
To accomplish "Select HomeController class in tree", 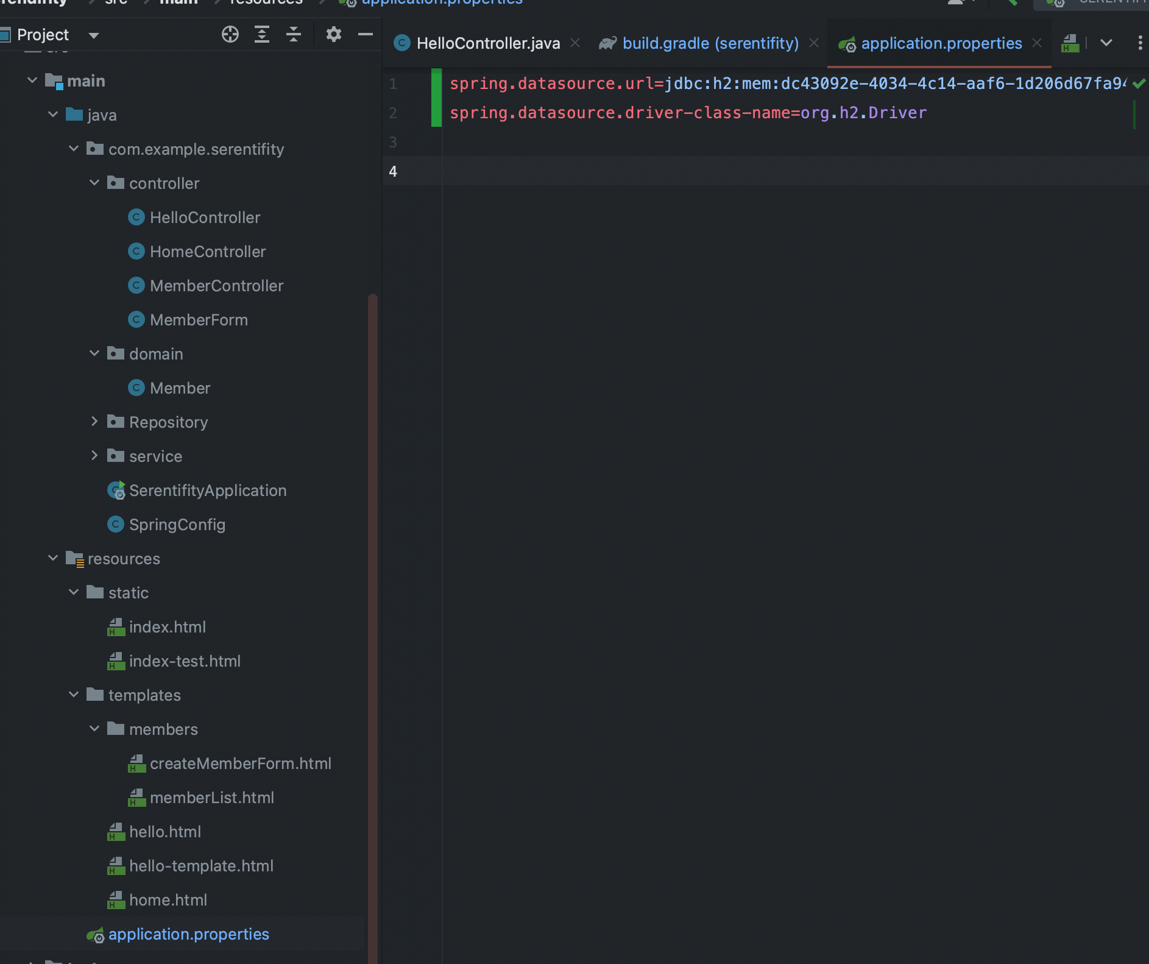I will point(208,252).
